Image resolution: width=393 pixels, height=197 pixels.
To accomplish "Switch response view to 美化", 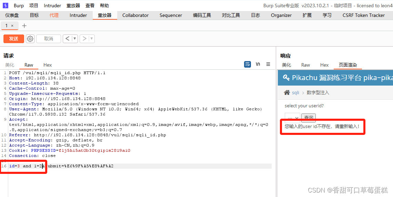I will tap(286, 65).
